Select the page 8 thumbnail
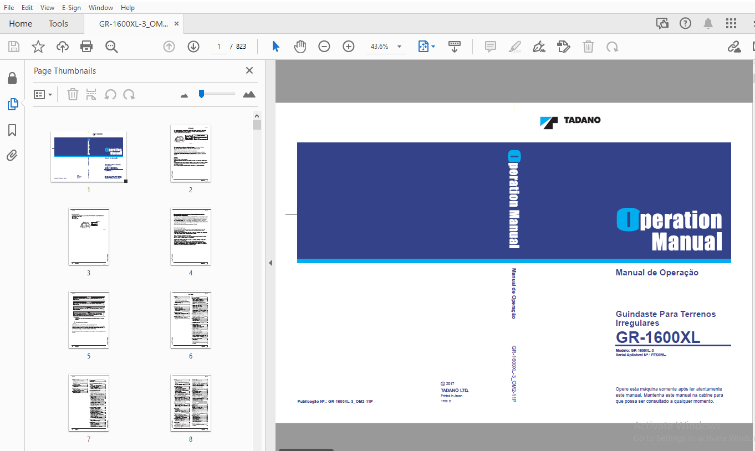 (191, 403)
